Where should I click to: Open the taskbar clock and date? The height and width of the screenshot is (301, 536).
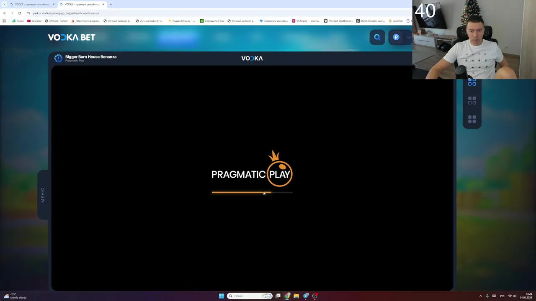(526, 296)
